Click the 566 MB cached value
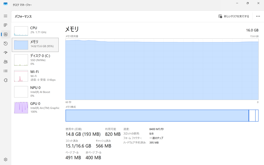 click(x=104, y=146)
